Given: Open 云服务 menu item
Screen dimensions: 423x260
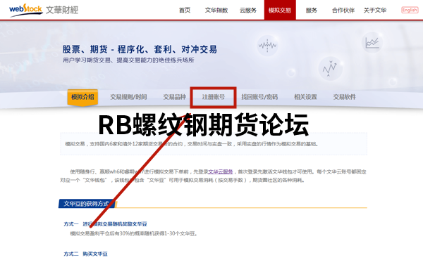Looking at the screenshot, I should click(x=248, y=11).
